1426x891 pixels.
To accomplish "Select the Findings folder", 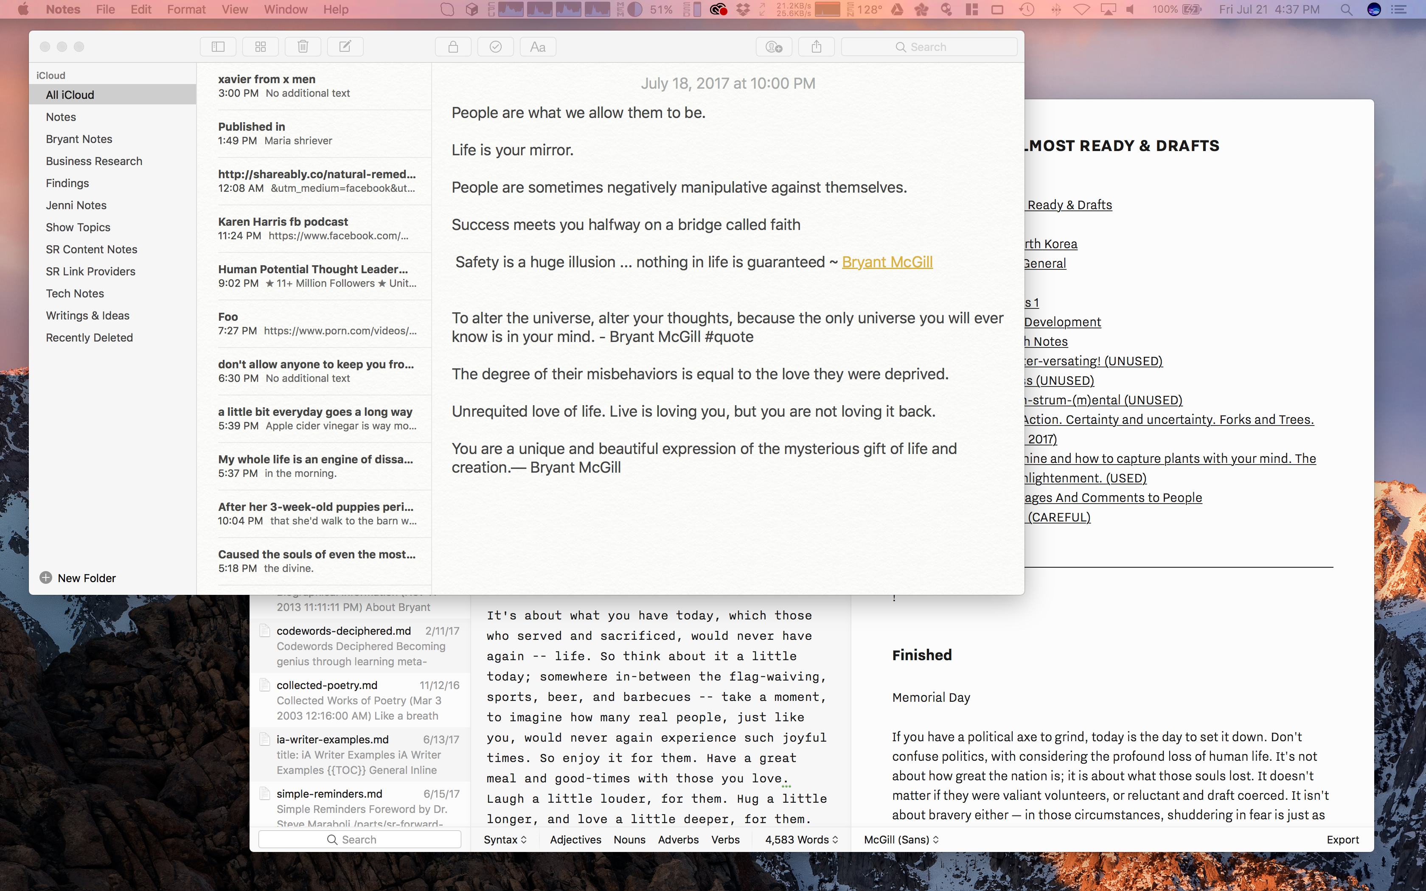I will tap(112, 183).
